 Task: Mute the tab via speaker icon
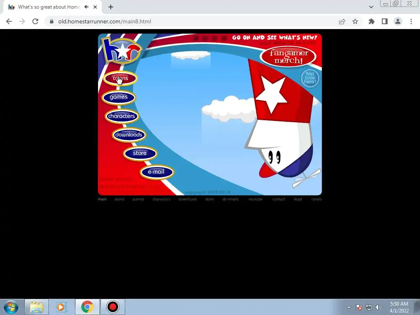click(86, 7)
